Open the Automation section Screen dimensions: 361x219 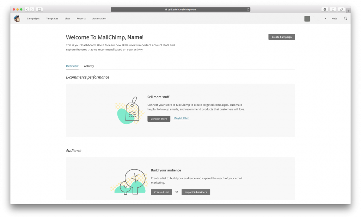point(99,18)
